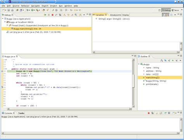Viewport: 184px width, 140px height.
Task: Switch to the Breakpoints tab
Action: (x=116, y=15)
